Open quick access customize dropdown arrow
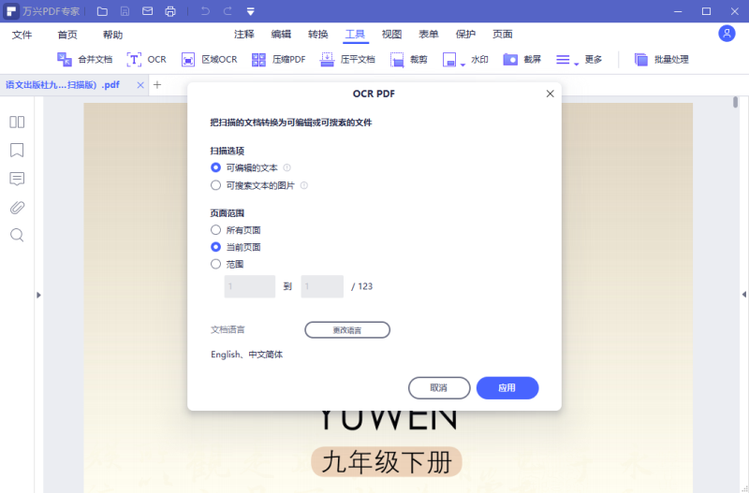This screenshot has width=749, height=493. [x=250, y=11]
